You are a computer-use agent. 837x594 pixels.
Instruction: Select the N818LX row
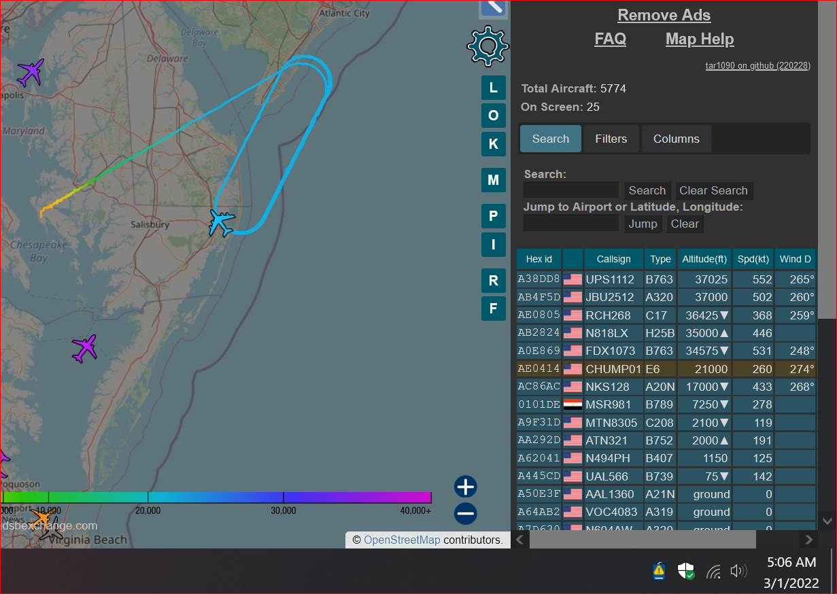(666, 333)
